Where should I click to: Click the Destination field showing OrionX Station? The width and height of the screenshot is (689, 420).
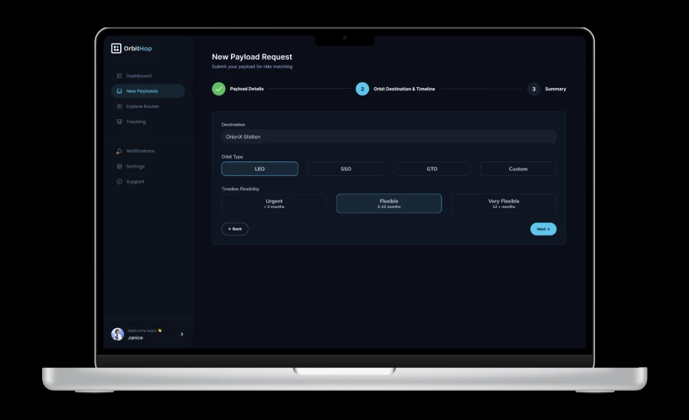pyautogui.click(x=389, y=137)
